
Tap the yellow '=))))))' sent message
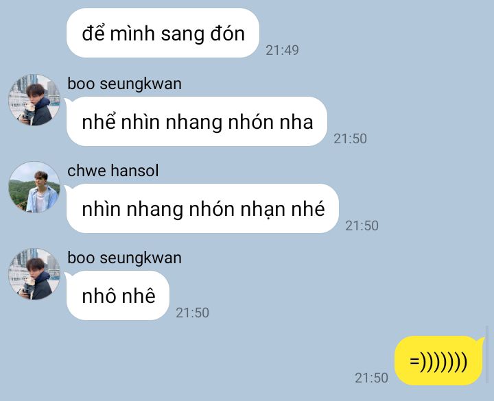tap(439, 361)
